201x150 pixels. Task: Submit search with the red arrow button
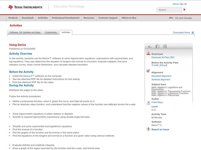(x=184, y=10)
